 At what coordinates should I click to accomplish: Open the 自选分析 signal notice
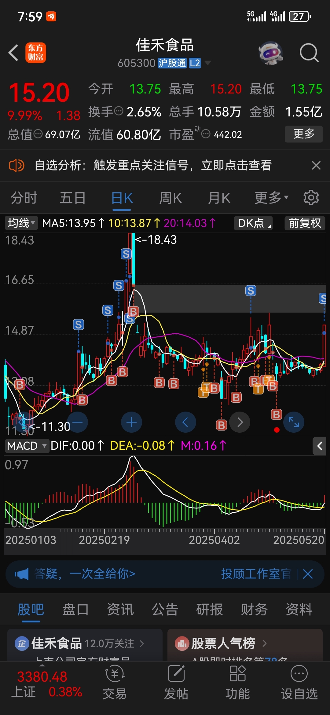pyautogui.click(x=153, y=165)
